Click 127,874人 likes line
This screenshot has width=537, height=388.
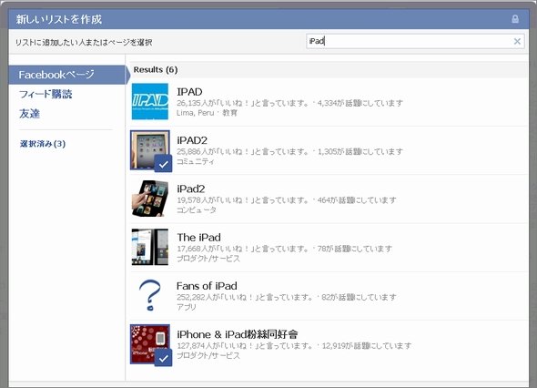(x=294, y=345)
